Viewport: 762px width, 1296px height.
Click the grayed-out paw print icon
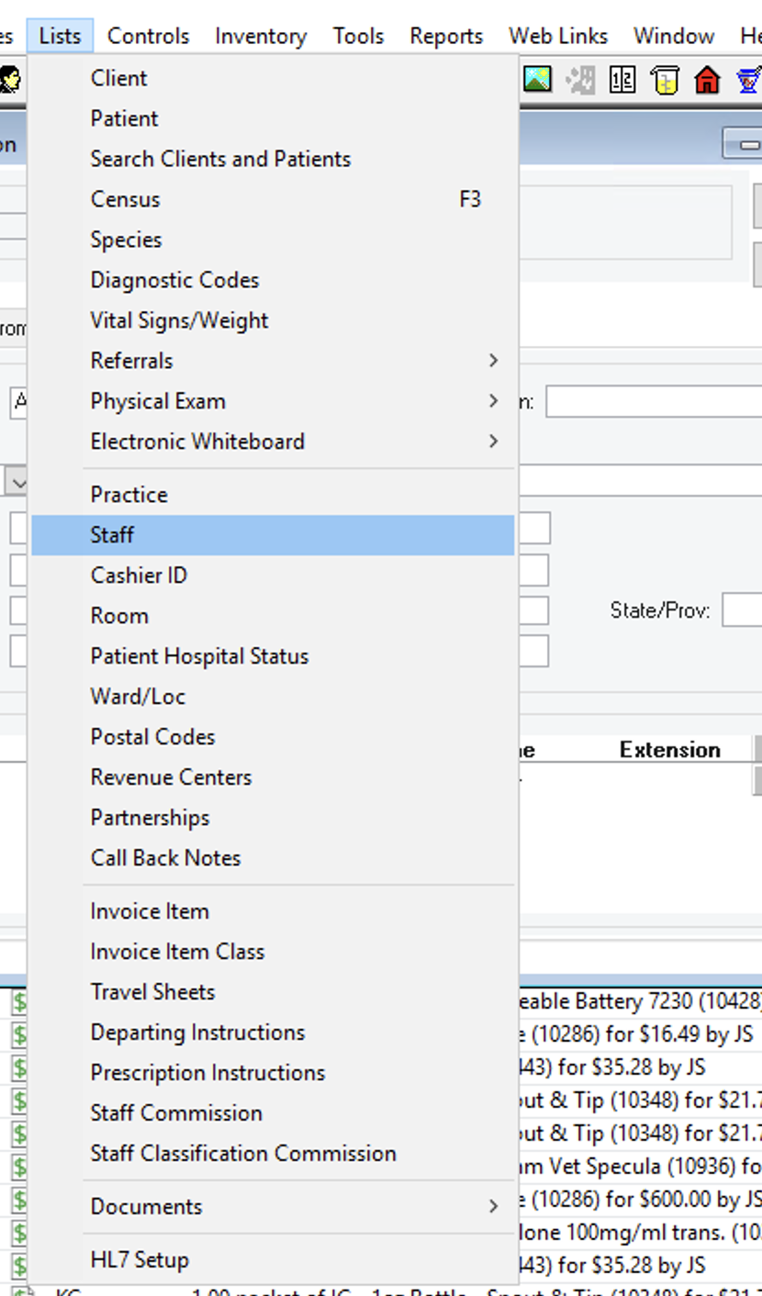580,81
